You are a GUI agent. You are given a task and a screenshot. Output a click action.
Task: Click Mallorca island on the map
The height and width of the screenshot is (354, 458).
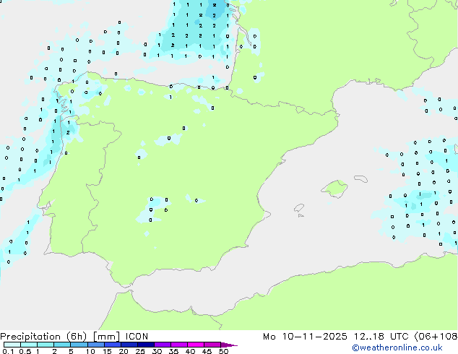click(x=334, y=189)
